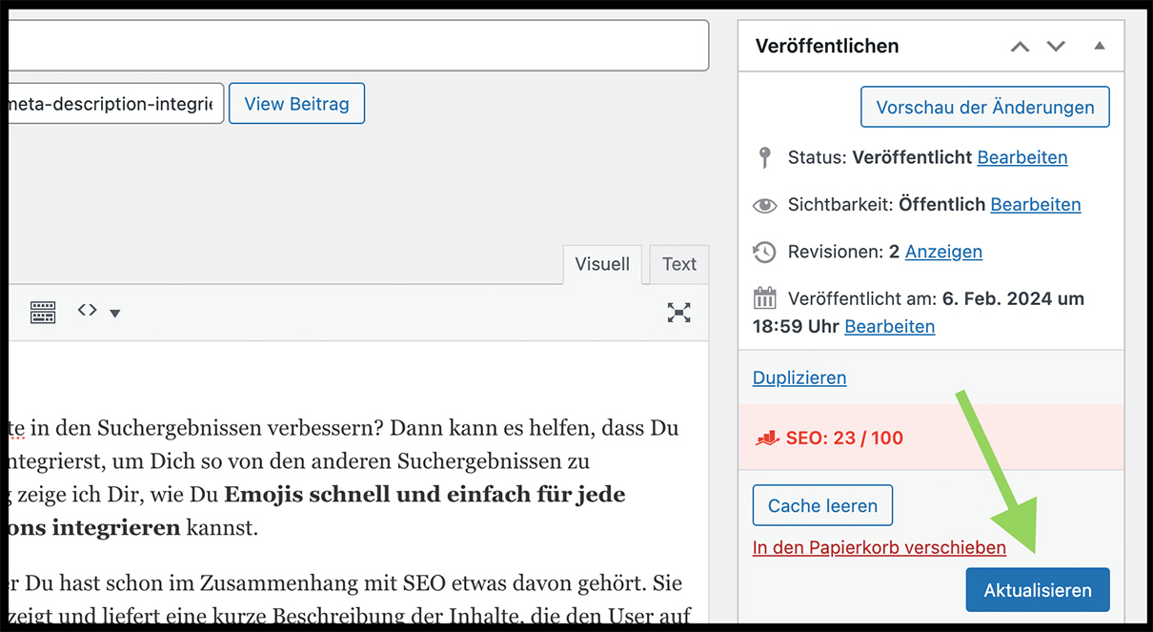Click the status key icon
Image resolution: width=1153 pixels, height=632 pixels.
pyautogui.click(x=764, y=157)
